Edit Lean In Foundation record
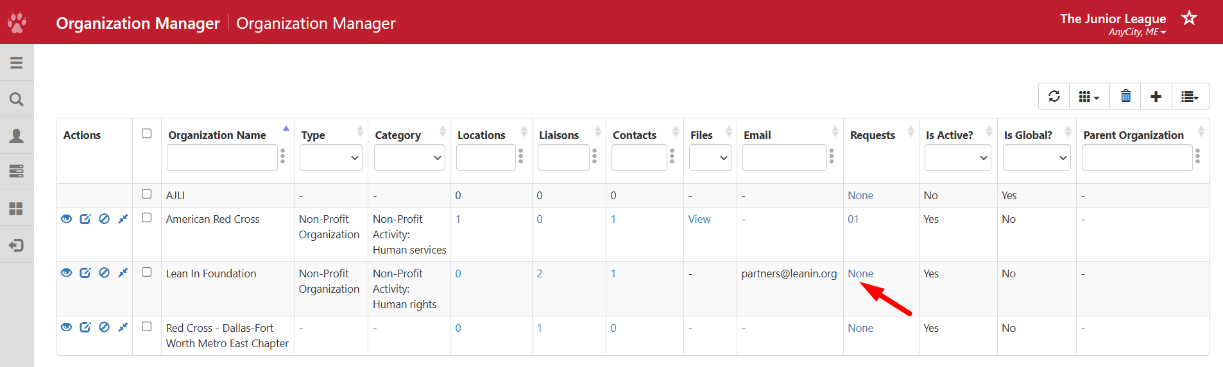The image size is (1223, 367). pyautogui.click(x=85, y=273)
